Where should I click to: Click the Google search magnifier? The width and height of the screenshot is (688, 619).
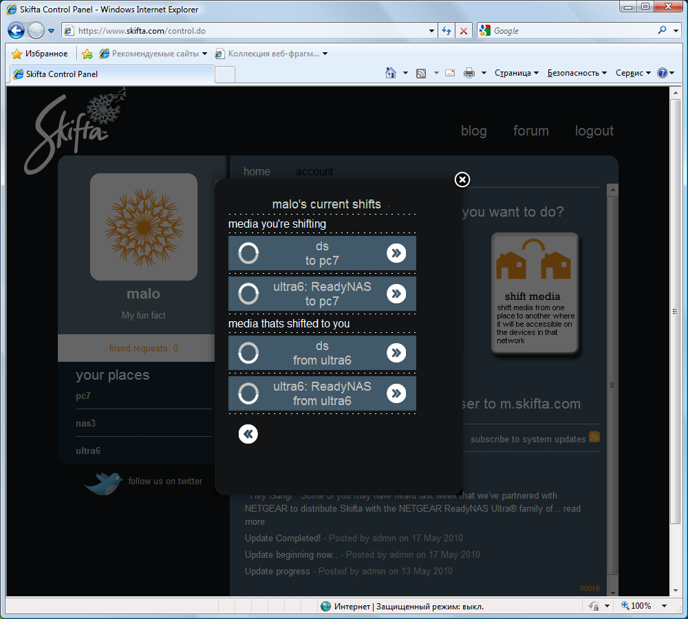pyautogui.click(x=662, y=30)
